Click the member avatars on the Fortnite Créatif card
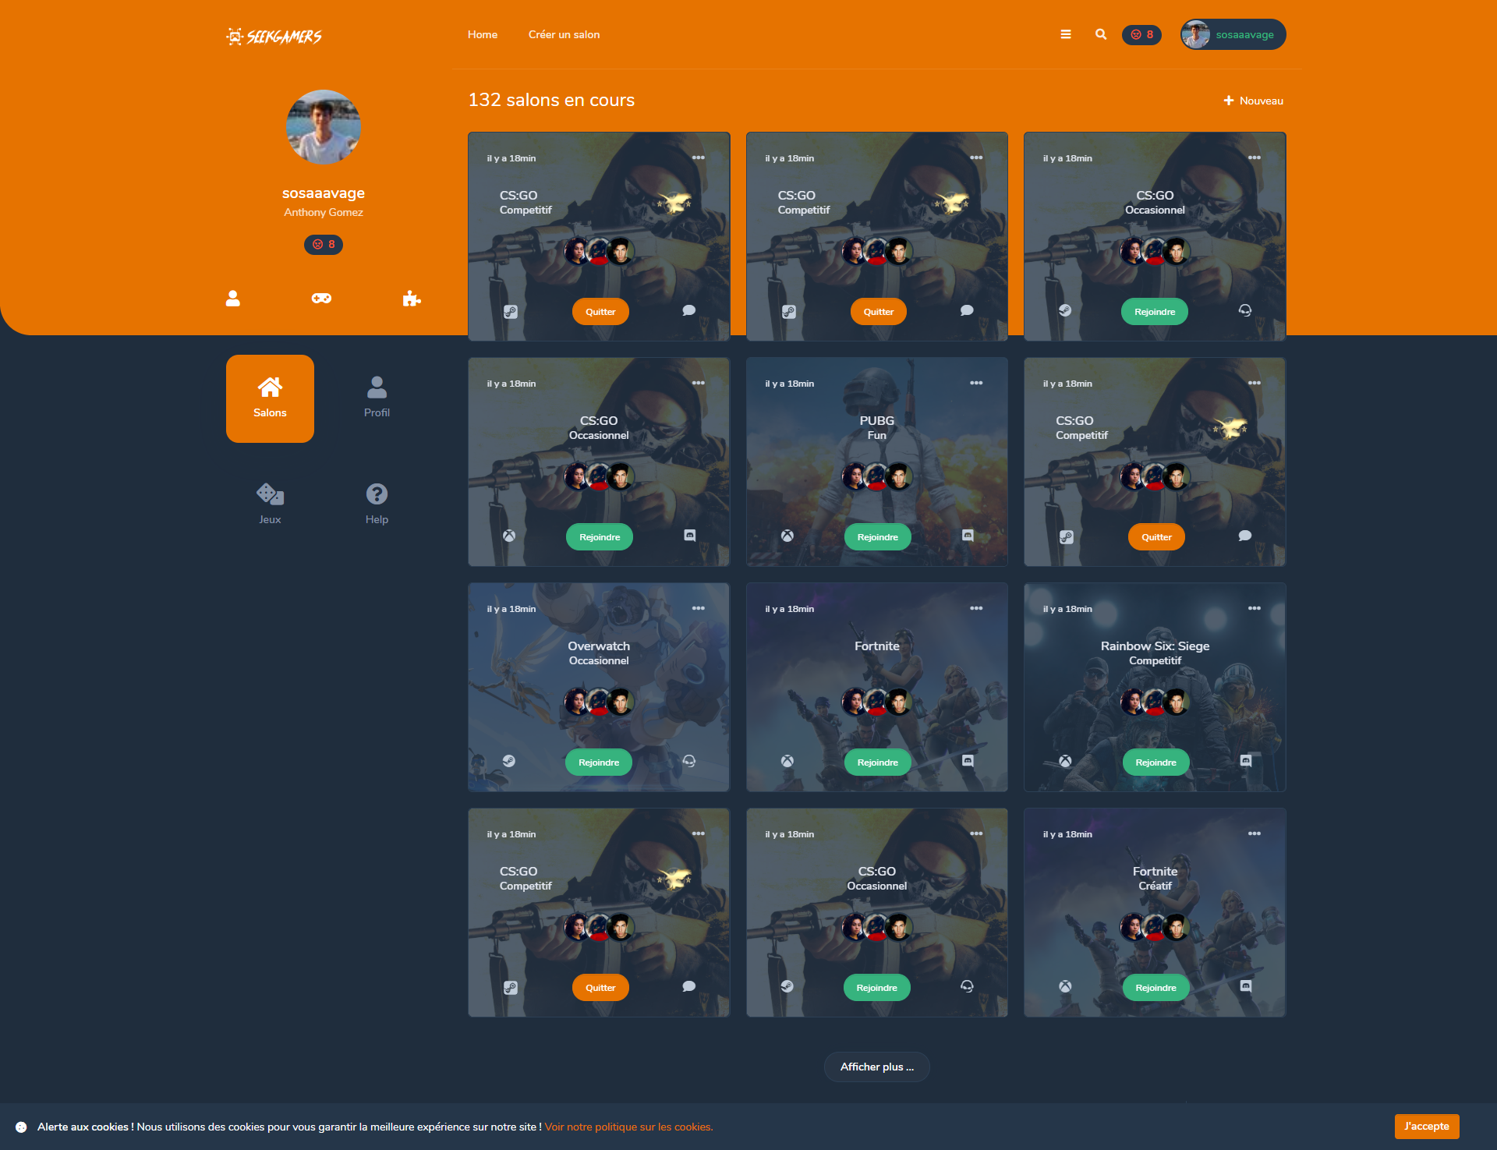This screenshot has height=1150, width=1497. tap(1155, 927)
